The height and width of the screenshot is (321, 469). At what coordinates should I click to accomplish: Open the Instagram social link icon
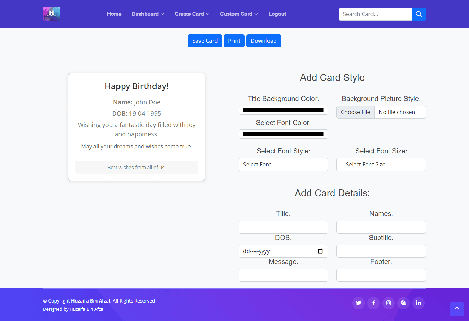click(389, 303)
